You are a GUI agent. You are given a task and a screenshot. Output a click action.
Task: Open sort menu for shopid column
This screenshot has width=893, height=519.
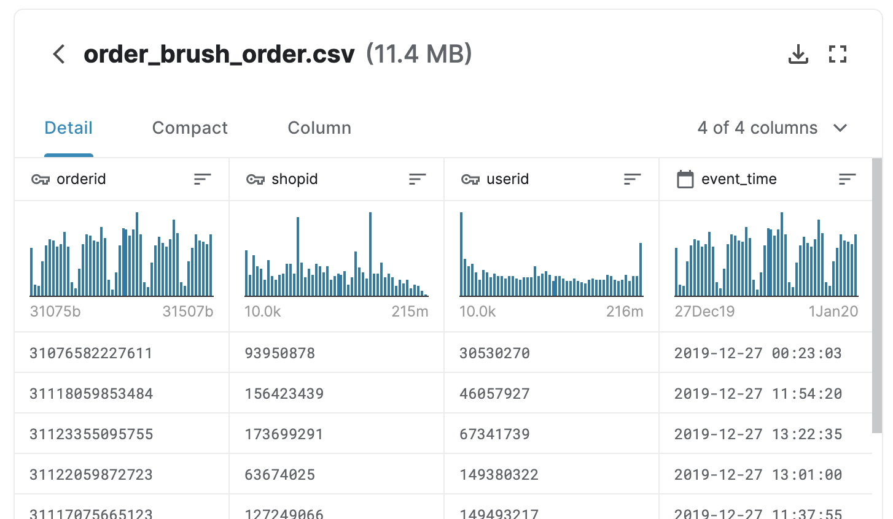[417, 179]
